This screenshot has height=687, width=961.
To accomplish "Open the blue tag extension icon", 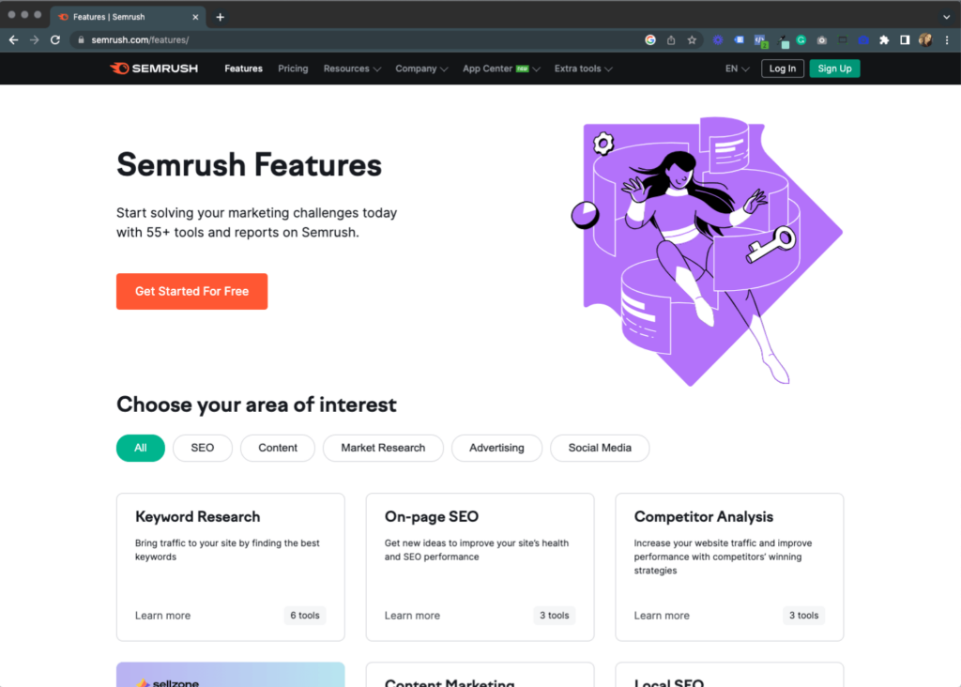I will point(740,39).
